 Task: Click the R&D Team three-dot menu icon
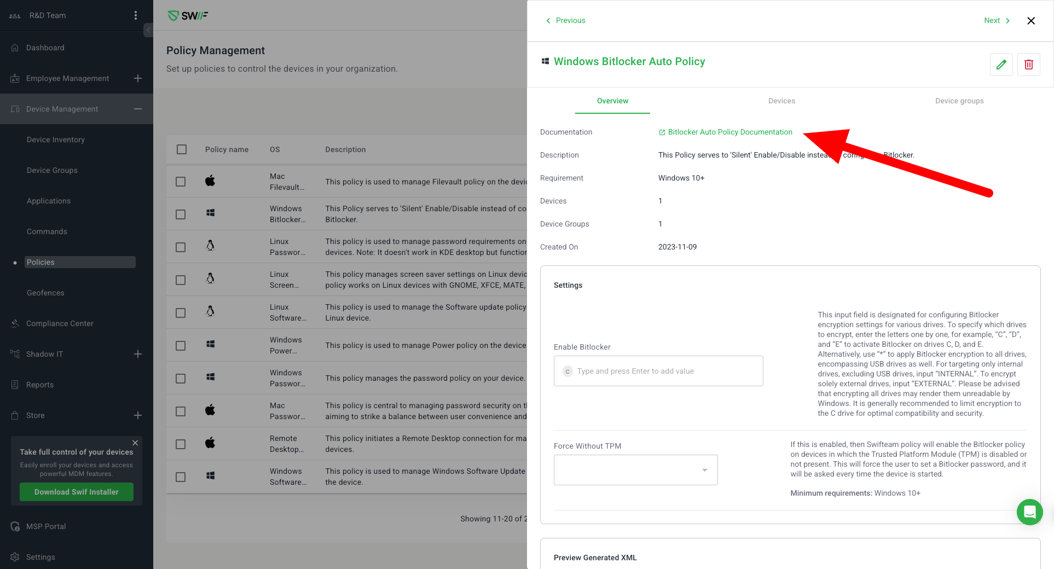tap(136, 15)
